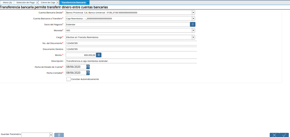Close the Selección de Pago tab
Viewport: 290px width, 137px height.
pyautogui.click(x=37, y=3)
